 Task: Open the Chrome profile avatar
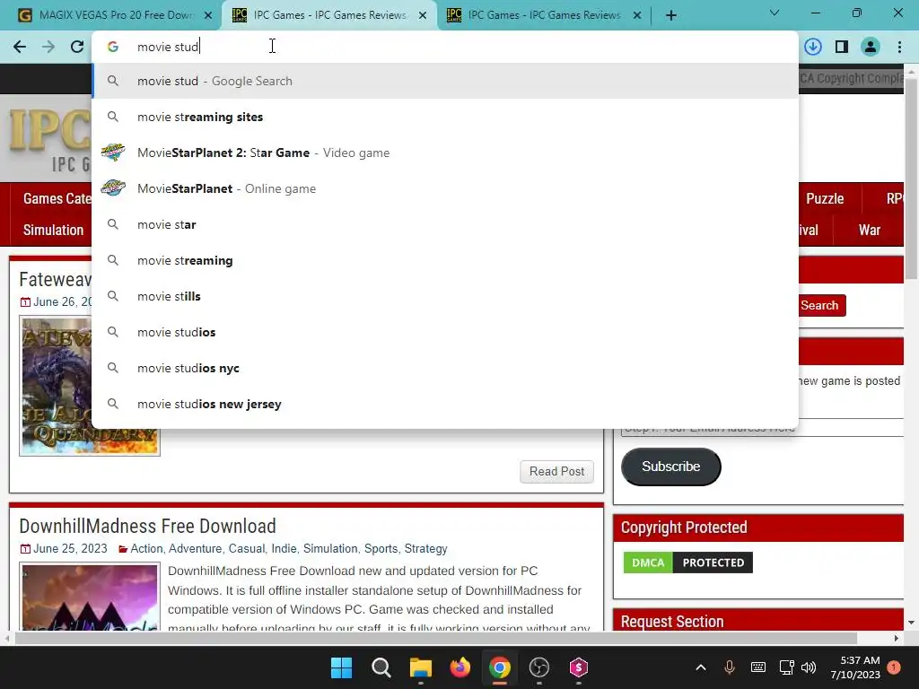pyautogui.click(x=871, y=47)
